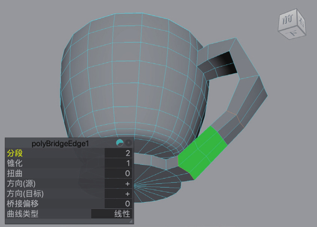317x227 pixels.
Task: Select the 桥接偏移 attribute label
Action: coord(23,204)
